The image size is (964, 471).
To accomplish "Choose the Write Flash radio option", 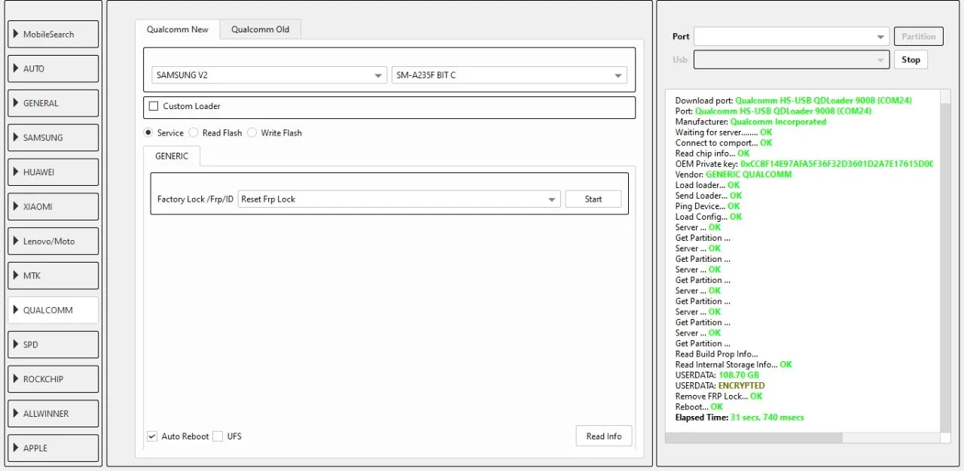I will [252, 133].
